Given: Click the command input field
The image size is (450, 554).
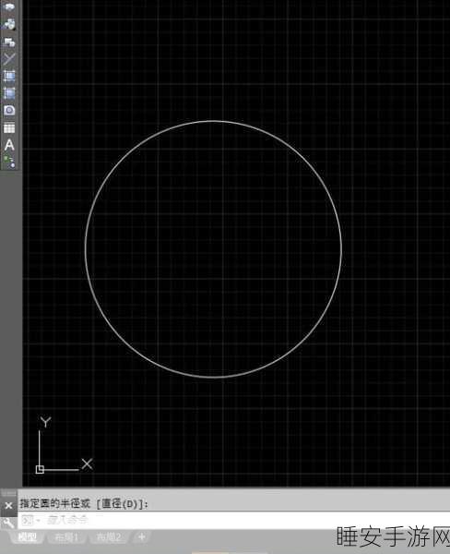Looking at the screenshot, I should (x=233, y=520).
